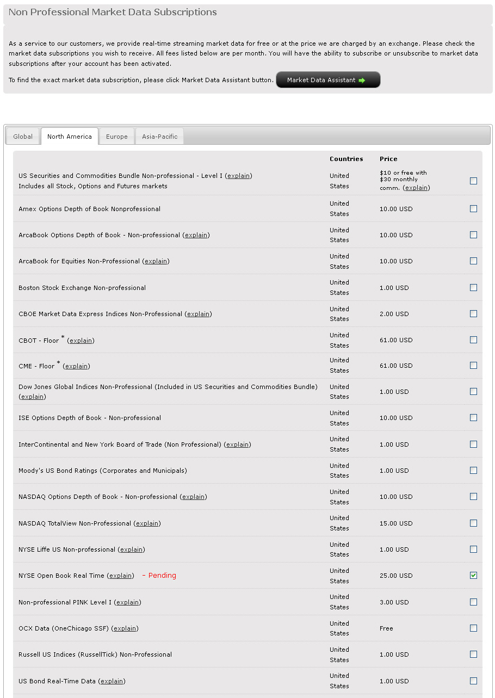Open explain link next to CME - Floor
This screenshot has height=698, width=495.
tap(76, 366)
